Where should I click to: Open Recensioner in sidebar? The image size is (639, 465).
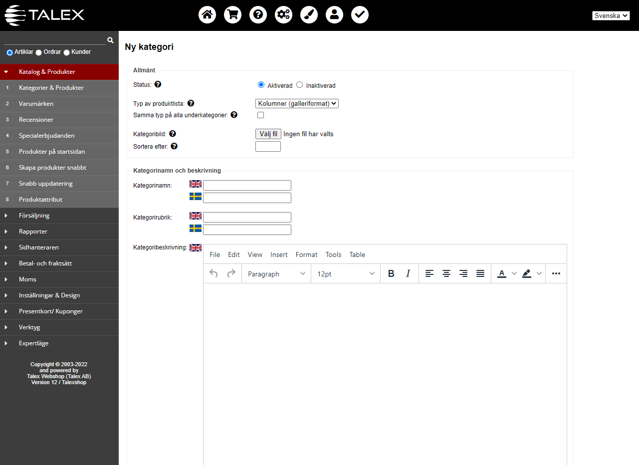coord(59,120)
